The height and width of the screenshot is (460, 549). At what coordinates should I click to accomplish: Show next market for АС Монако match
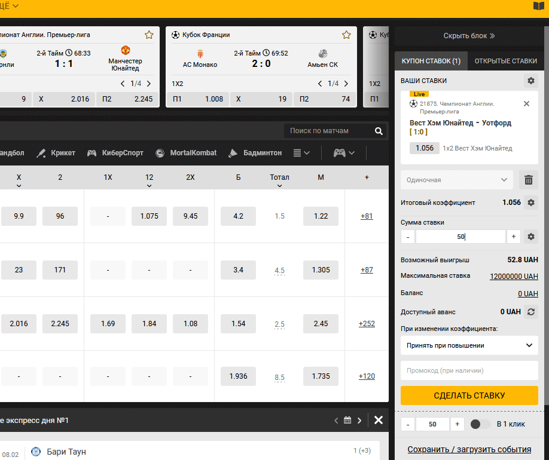[x=346, y=84]
